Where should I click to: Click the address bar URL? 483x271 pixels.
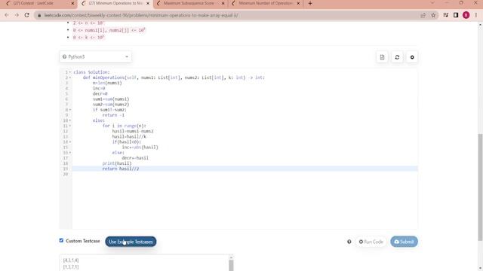point(141,15)
